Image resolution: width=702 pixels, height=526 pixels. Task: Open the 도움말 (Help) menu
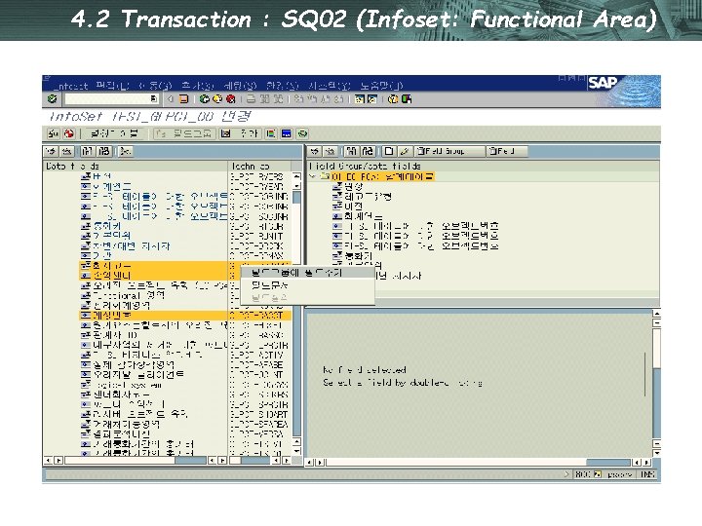382,85
